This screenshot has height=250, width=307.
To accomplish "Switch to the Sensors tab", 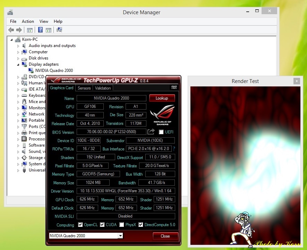I will 84,88.
